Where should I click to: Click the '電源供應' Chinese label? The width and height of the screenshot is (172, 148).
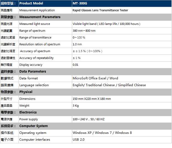click(x=7, y=119)
